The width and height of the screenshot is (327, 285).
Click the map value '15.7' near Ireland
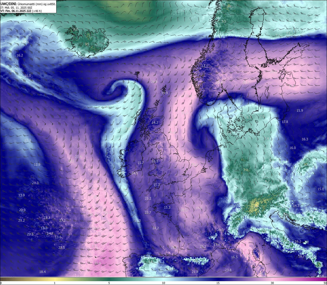(x=141, y=163)
